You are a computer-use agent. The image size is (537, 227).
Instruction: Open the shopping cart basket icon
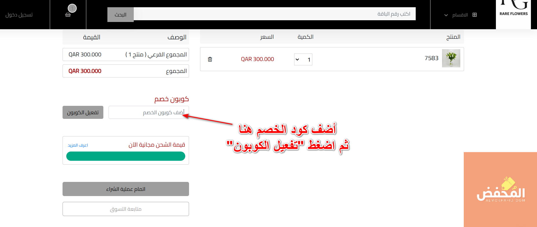[68, 15]
